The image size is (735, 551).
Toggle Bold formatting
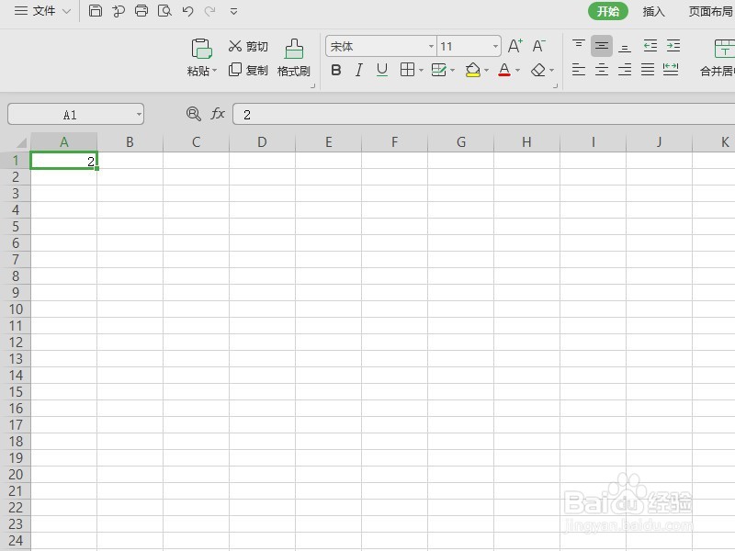335,71
